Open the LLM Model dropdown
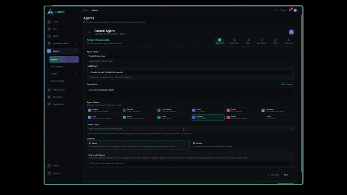Screen dimensions: 347x195 [x=190, y=72]
